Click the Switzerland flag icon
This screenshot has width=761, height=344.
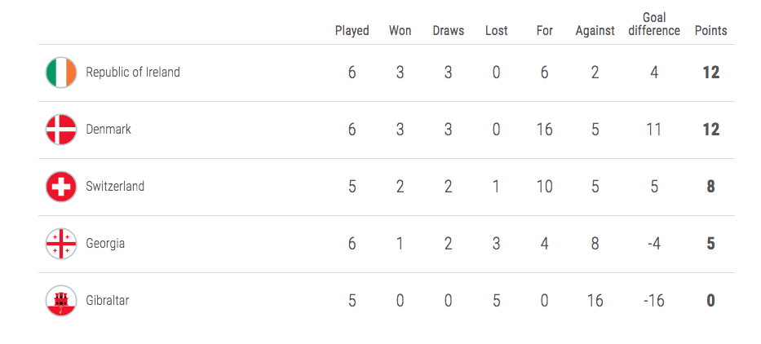click(61, 187)
